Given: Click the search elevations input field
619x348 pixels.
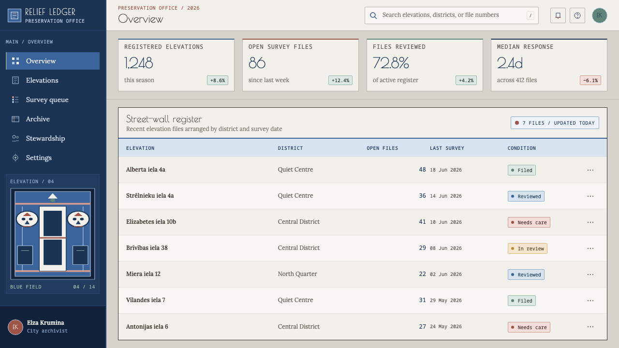Looking at the screenshot, I should [x=452, y=15].
